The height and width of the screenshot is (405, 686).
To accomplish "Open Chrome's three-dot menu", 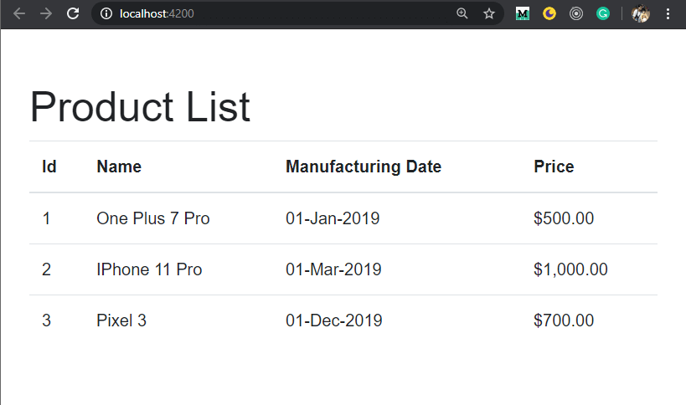I will click(x=668, y=13).
